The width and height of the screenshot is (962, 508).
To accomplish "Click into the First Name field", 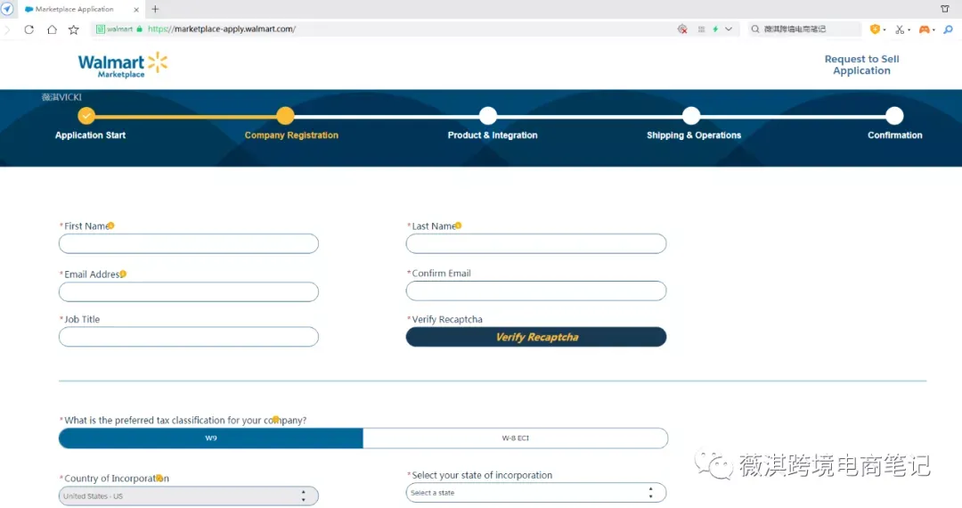I will pyautogui.click(x=188, y=243).
